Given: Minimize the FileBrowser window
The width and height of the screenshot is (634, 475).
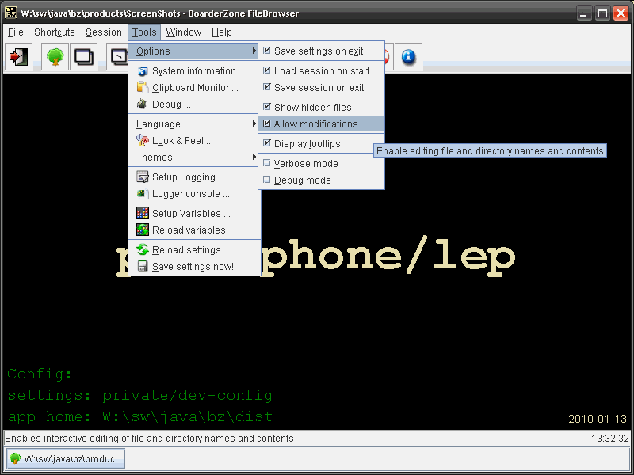Looking at the screenshot, I should pyautogui.click(x=583, y=13).
